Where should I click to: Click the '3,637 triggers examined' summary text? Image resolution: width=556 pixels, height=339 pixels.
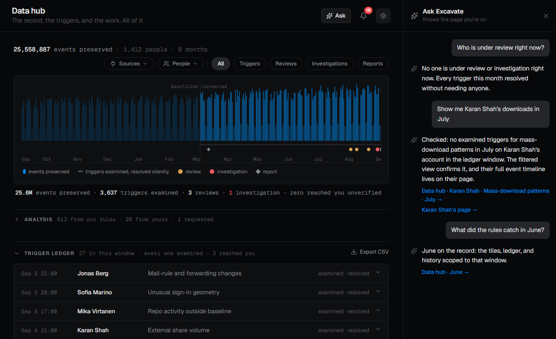pos(139,193)
